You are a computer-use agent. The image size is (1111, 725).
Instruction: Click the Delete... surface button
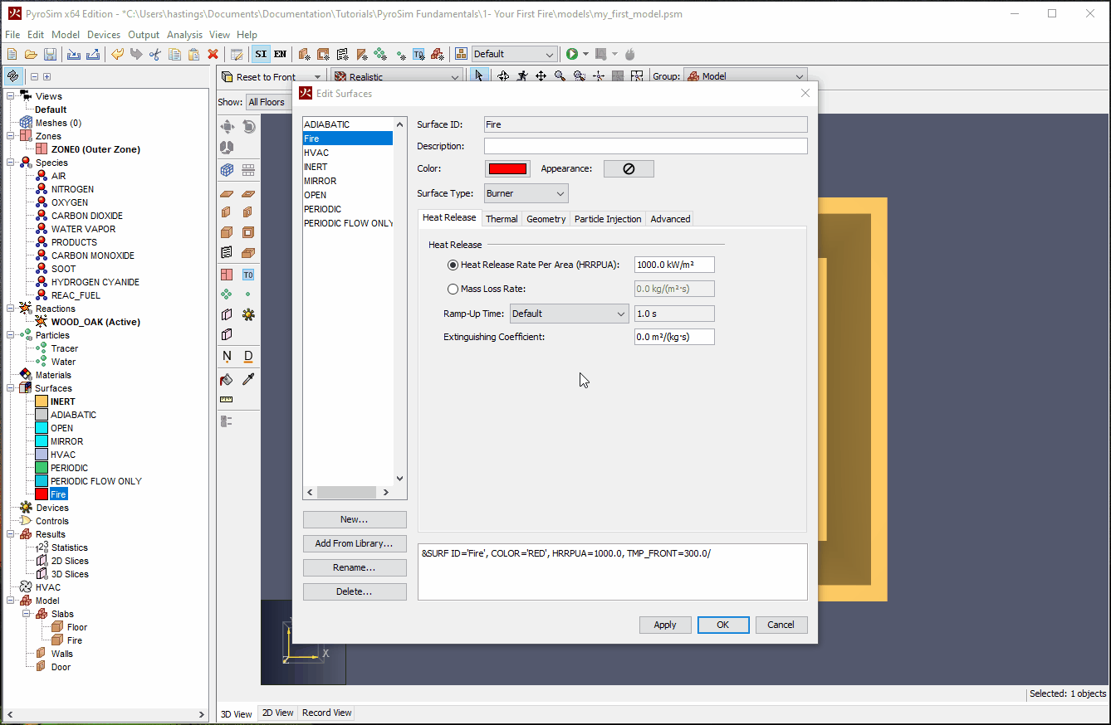click(x=355, y=591)
